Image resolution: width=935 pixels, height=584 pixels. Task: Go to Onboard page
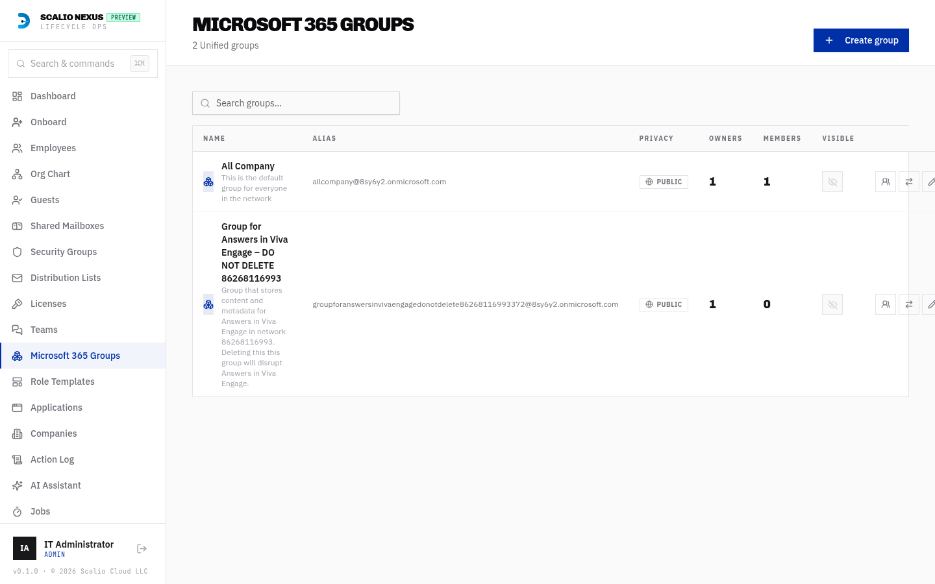click(83, 122)
